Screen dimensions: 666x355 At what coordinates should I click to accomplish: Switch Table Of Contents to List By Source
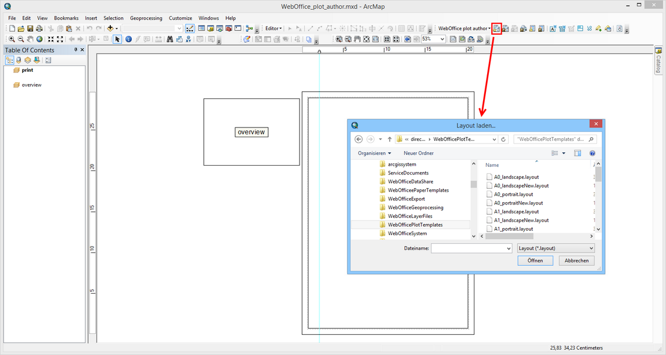(18, 60)
